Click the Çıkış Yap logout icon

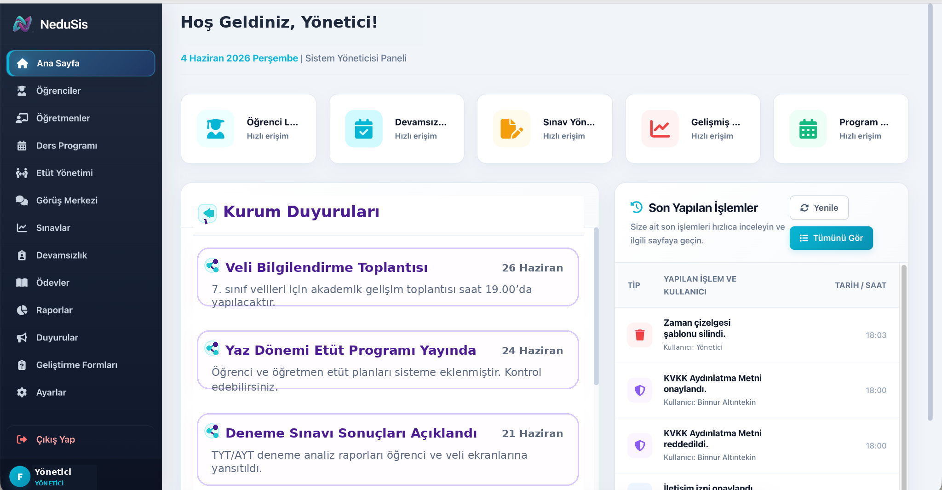point(22,439)
